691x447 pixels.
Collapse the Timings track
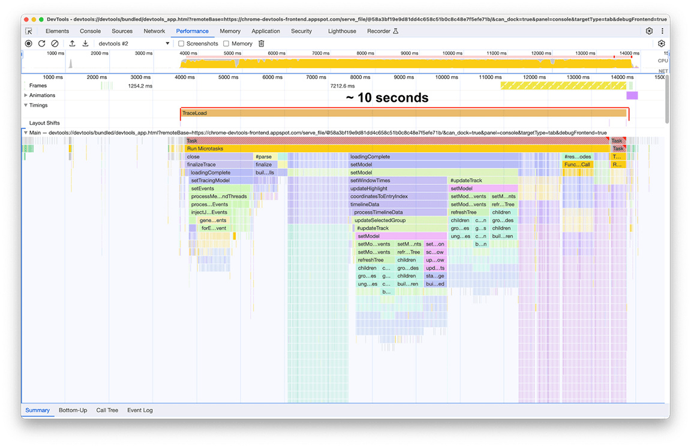click(x=26, y=104)
